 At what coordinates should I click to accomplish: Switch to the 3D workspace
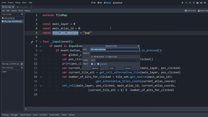pyautogui.click(x=100, y=3)
